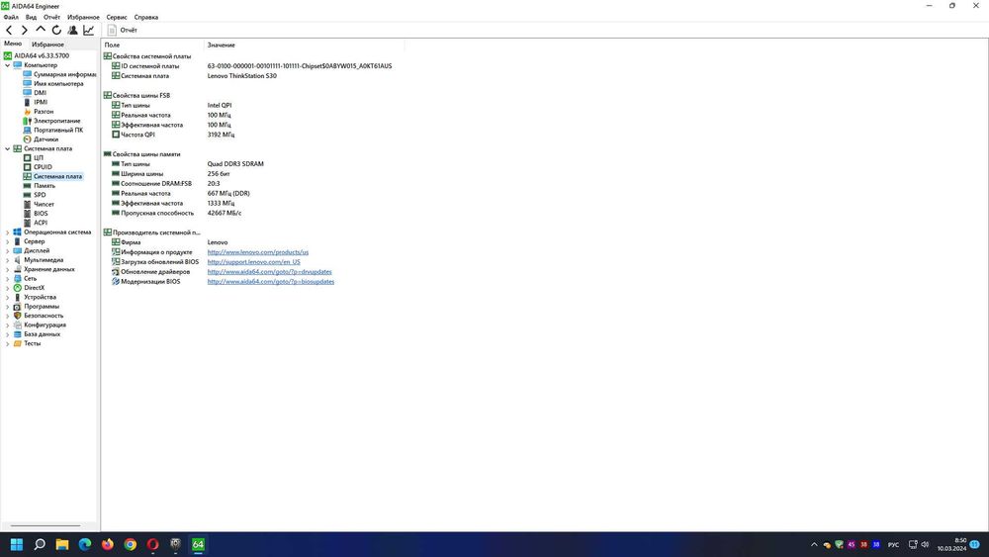Viewport: 989px width, 557px height.
Task: Open the support.lenovo.com BIOS link
Action: coord(253,262)
